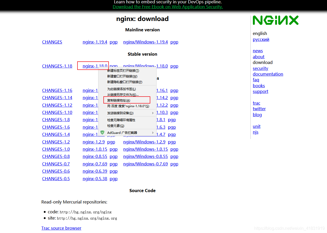Click the nginx-1.18.0 stable link

pos(95,66)
